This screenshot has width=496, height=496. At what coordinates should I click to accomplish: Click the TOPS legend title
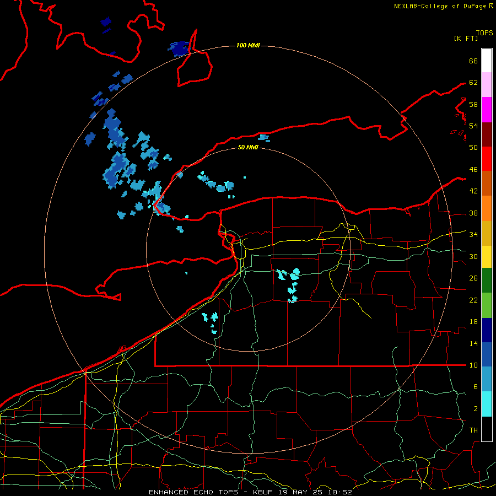pos(484,33)
